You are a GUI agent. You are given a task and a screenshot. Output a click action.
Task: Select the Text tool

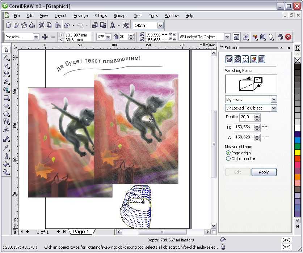point(7,129)
